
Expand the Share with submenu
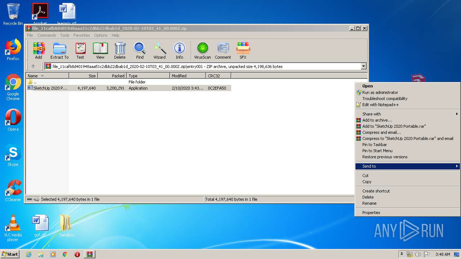[408, 114]
